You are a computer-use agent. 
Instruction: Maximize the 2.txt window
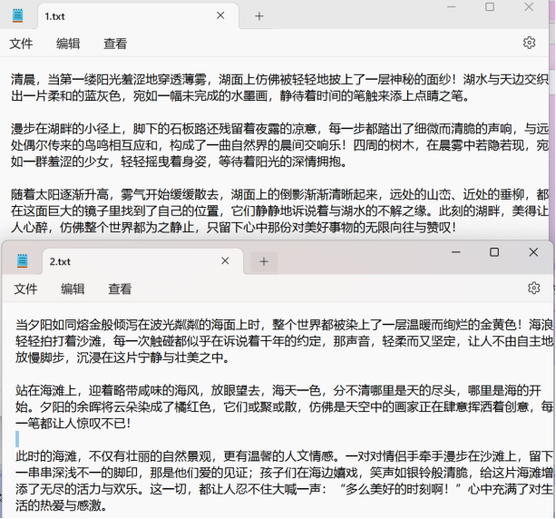(494, 252)
